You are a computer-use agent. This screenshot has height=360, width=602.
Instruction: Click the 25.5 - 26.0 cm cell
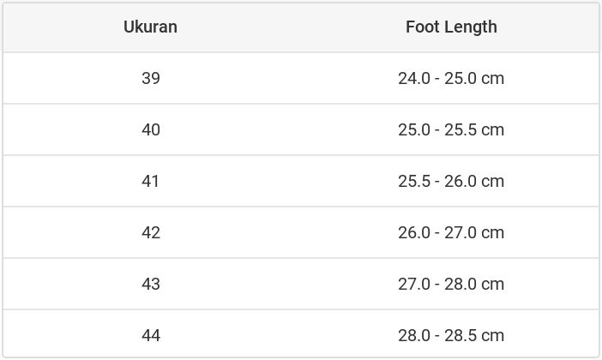point(451,181)
